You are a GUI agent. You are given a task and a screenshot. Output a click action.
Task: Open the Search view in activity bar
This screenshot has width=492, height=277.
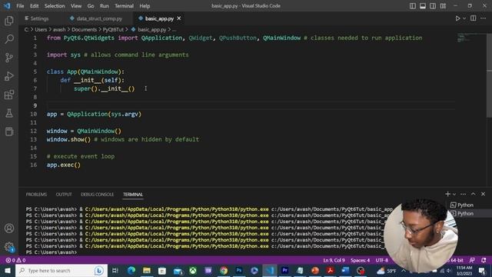[9, 39]
